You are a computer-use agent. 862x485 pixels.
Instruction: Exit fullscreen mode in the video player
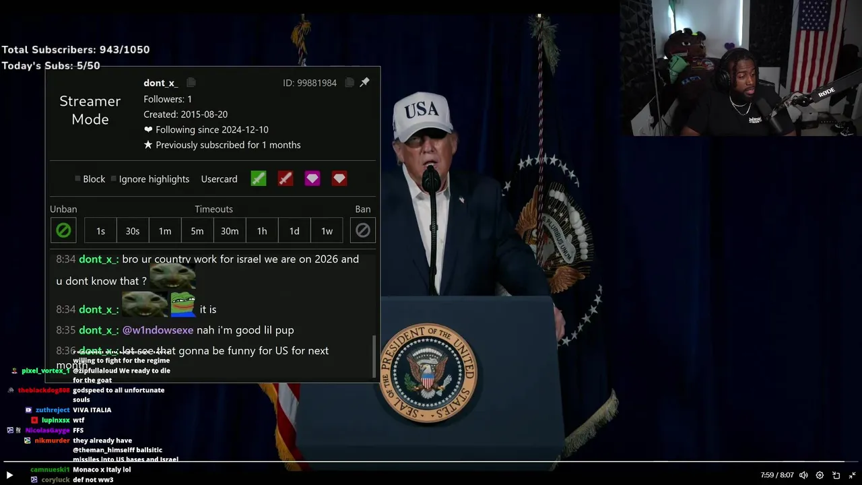853,475
